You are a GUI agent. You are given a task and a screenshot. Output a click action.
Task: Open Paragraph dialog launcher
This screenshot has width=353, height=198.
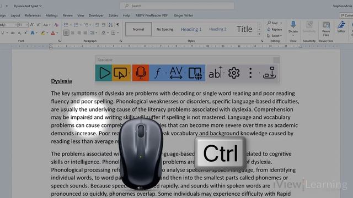(x=121, y=41)
